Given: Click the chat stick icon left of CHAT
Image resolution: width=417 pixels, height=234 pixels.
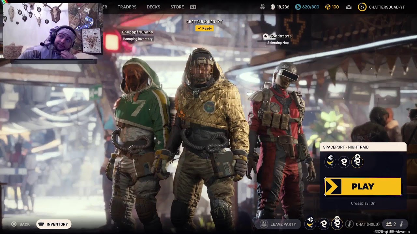Looking at the screenshot, I should point(349,224).
